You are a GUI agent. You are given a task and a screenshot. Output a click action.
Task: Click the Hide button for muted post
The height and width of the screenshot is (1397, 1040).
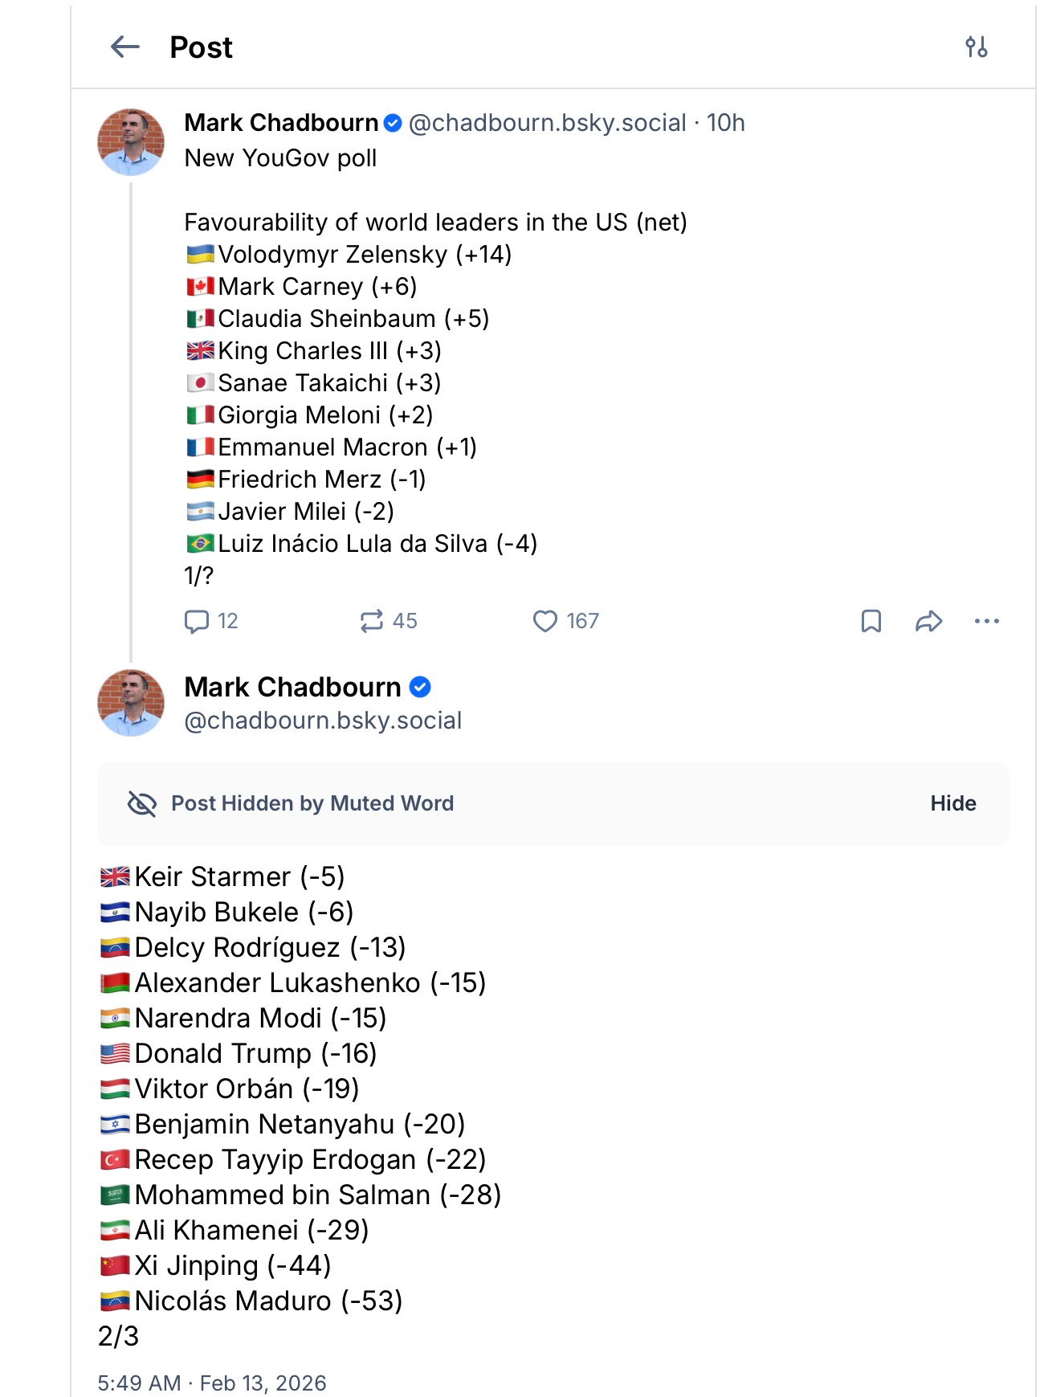952,803
